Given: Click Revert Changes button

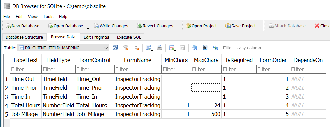Looking at the screenshot, I should (x=155, y=26).
